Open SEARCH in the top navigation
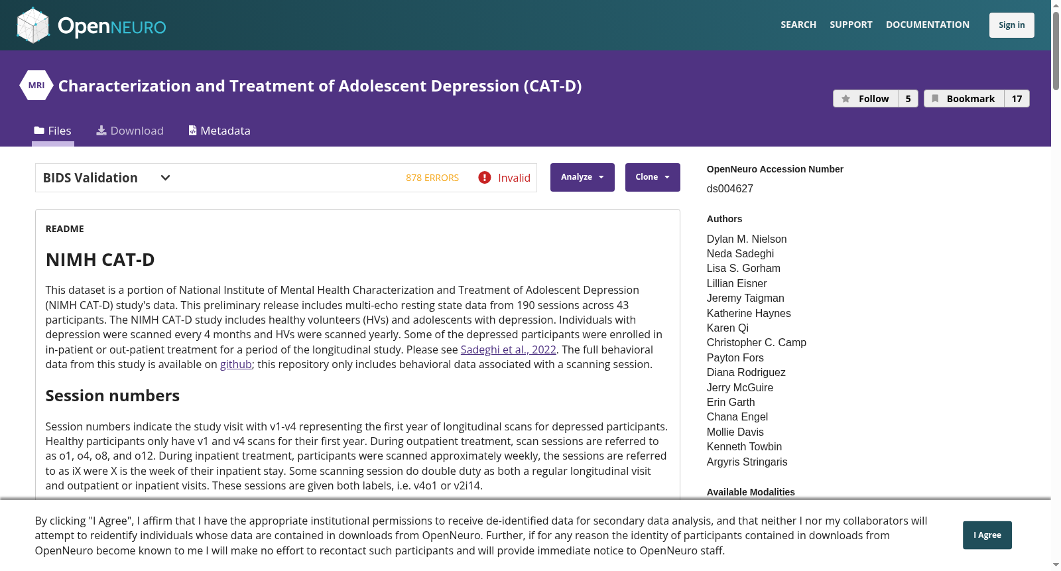This screenshot has height=571, width=1061. (798, 25)
